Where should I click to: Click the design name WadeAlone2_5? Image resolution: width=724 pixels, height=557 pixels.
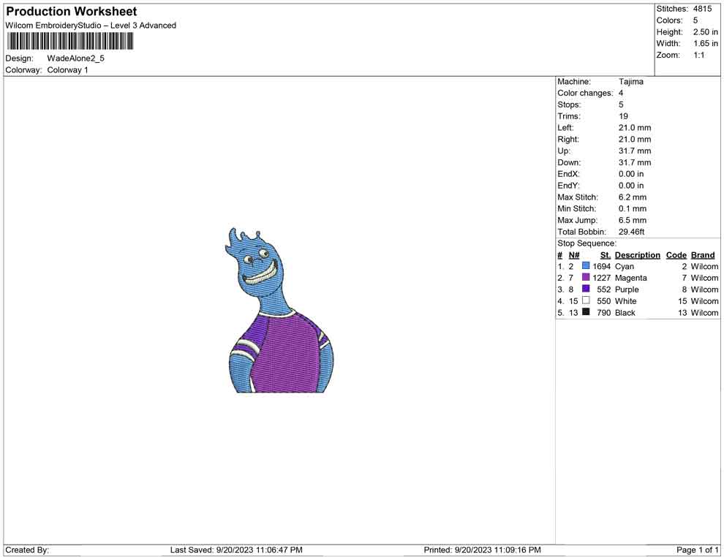click(x=76, y=58)
